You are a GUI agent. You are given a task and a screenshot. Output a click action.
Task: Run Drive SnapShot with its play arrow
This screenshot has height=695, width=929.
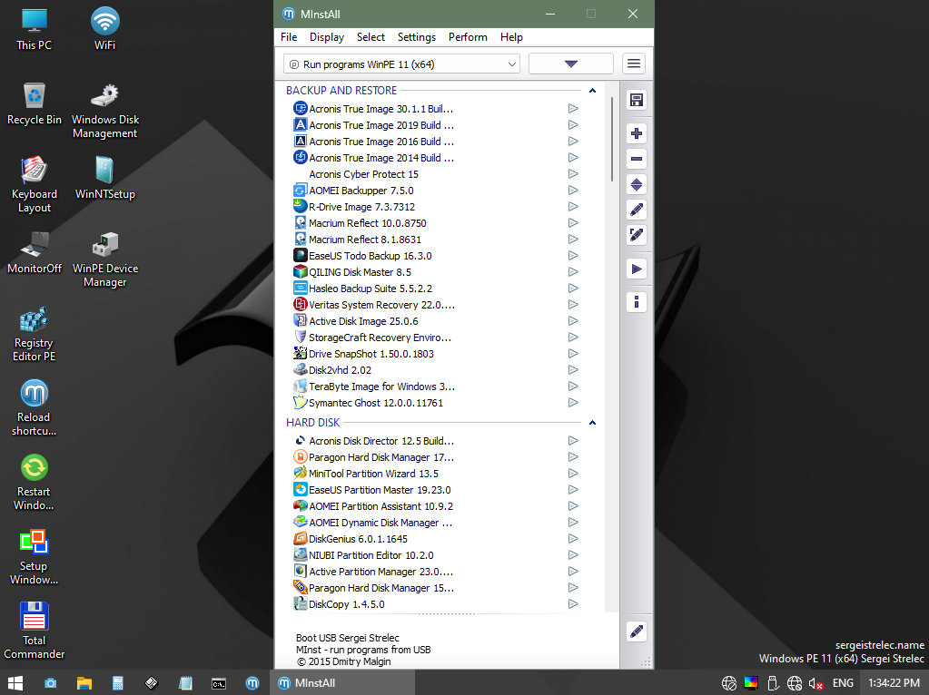[573, 354]
